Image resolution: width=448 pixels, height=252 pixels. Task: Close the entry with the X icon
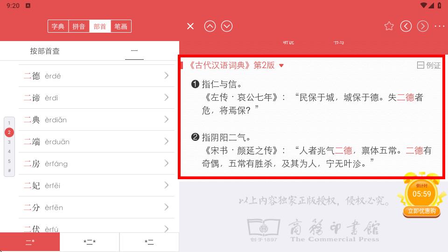coord(190,26)
